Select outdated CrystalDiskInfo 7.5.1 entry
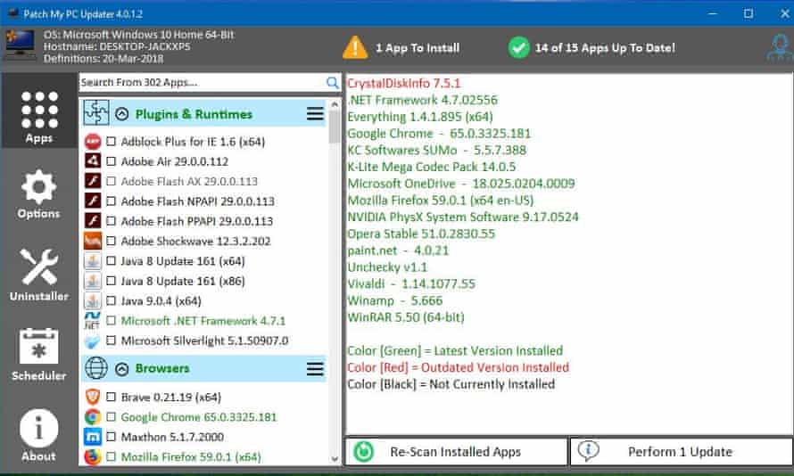 [x=398, y=84]
